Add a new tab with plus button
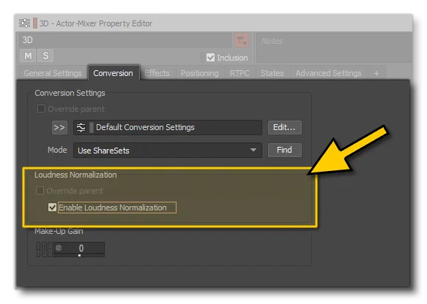The image size is (427, 304). pyautogui.click(x=376, y=73)
